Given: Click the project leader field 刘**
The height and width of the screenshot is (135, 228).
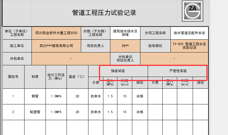Looking at the screenshot, I should tap(125, 46).
